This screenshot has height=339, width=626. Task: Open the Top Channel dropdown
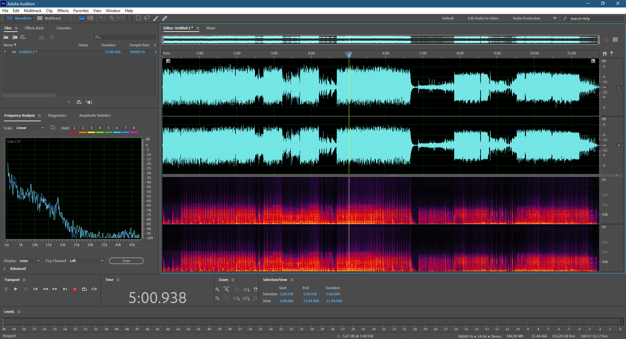(86, 261)
